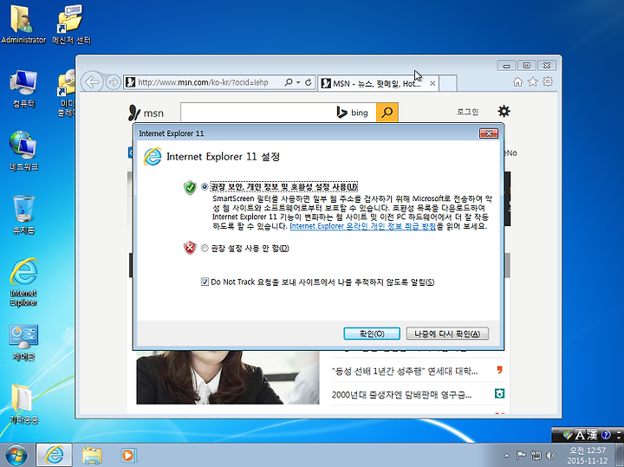
Task: Open Windows Explorer from the taskbar
Action: [x=92, y=455]
